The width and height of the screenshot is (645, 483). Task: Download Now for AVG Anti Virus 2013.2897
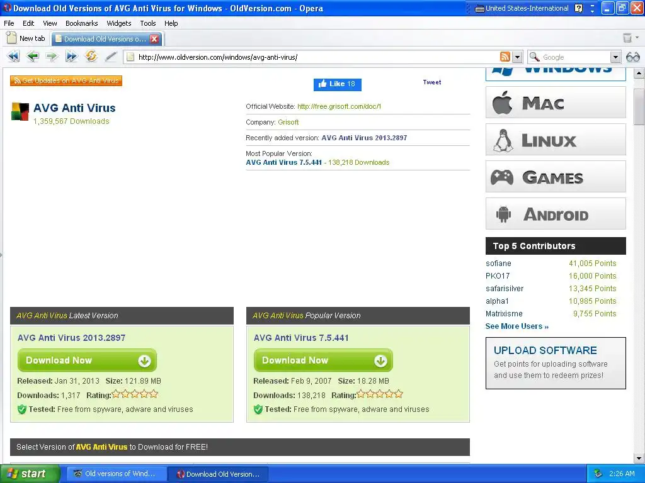pos(87,360)
